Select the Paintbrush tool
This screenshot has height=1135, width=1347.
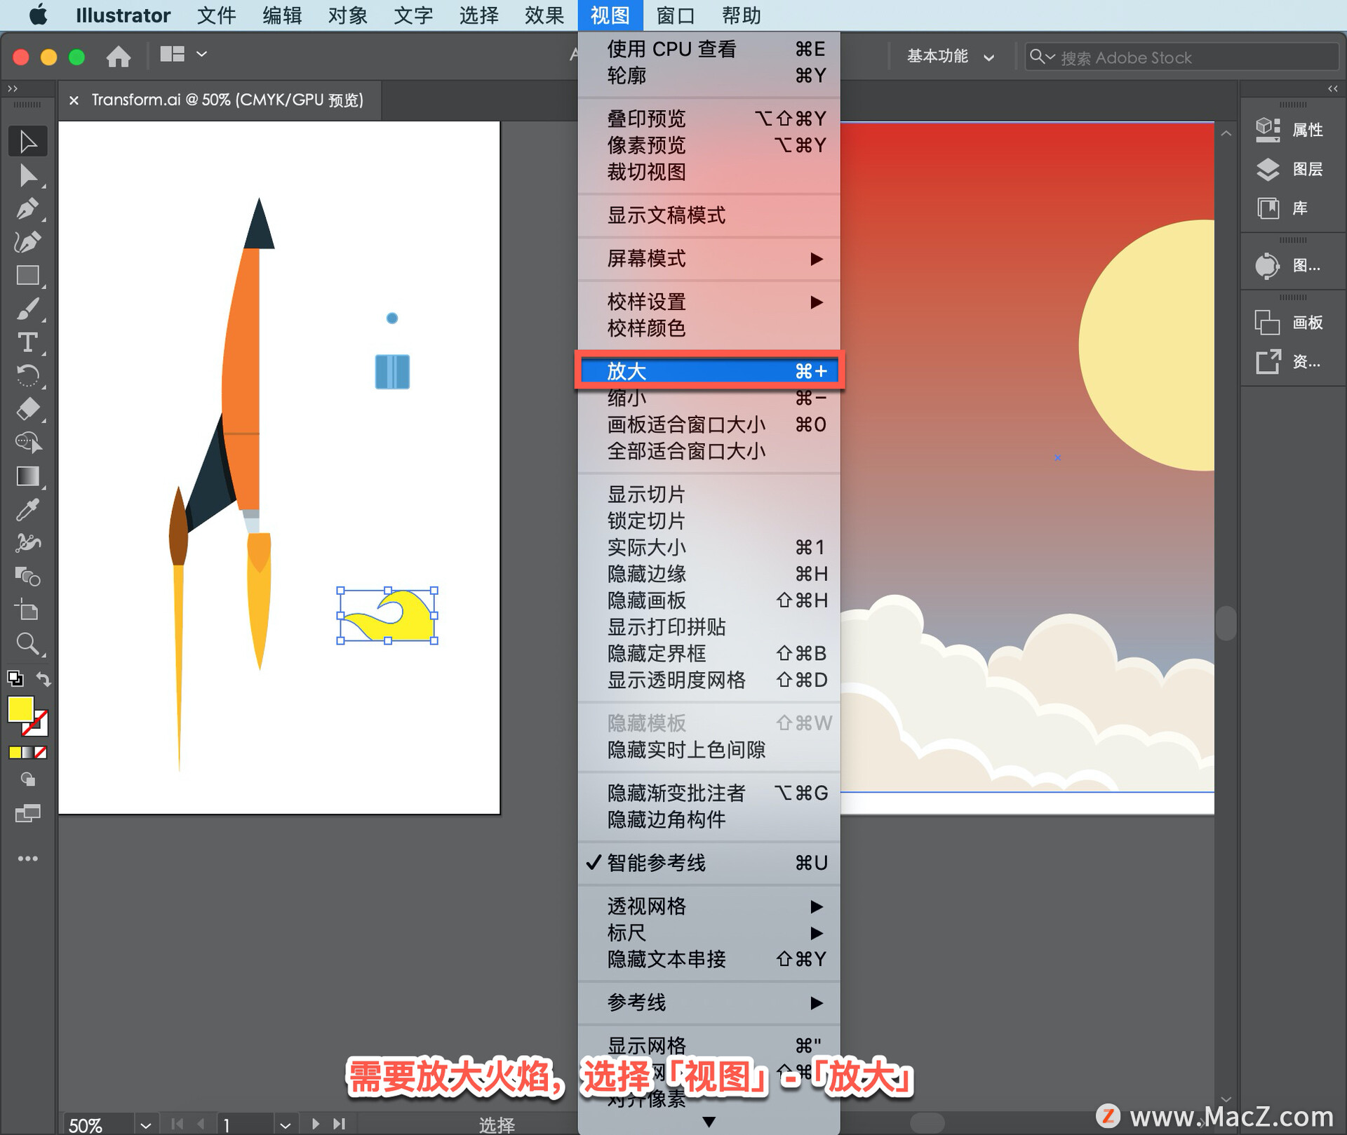28,309
